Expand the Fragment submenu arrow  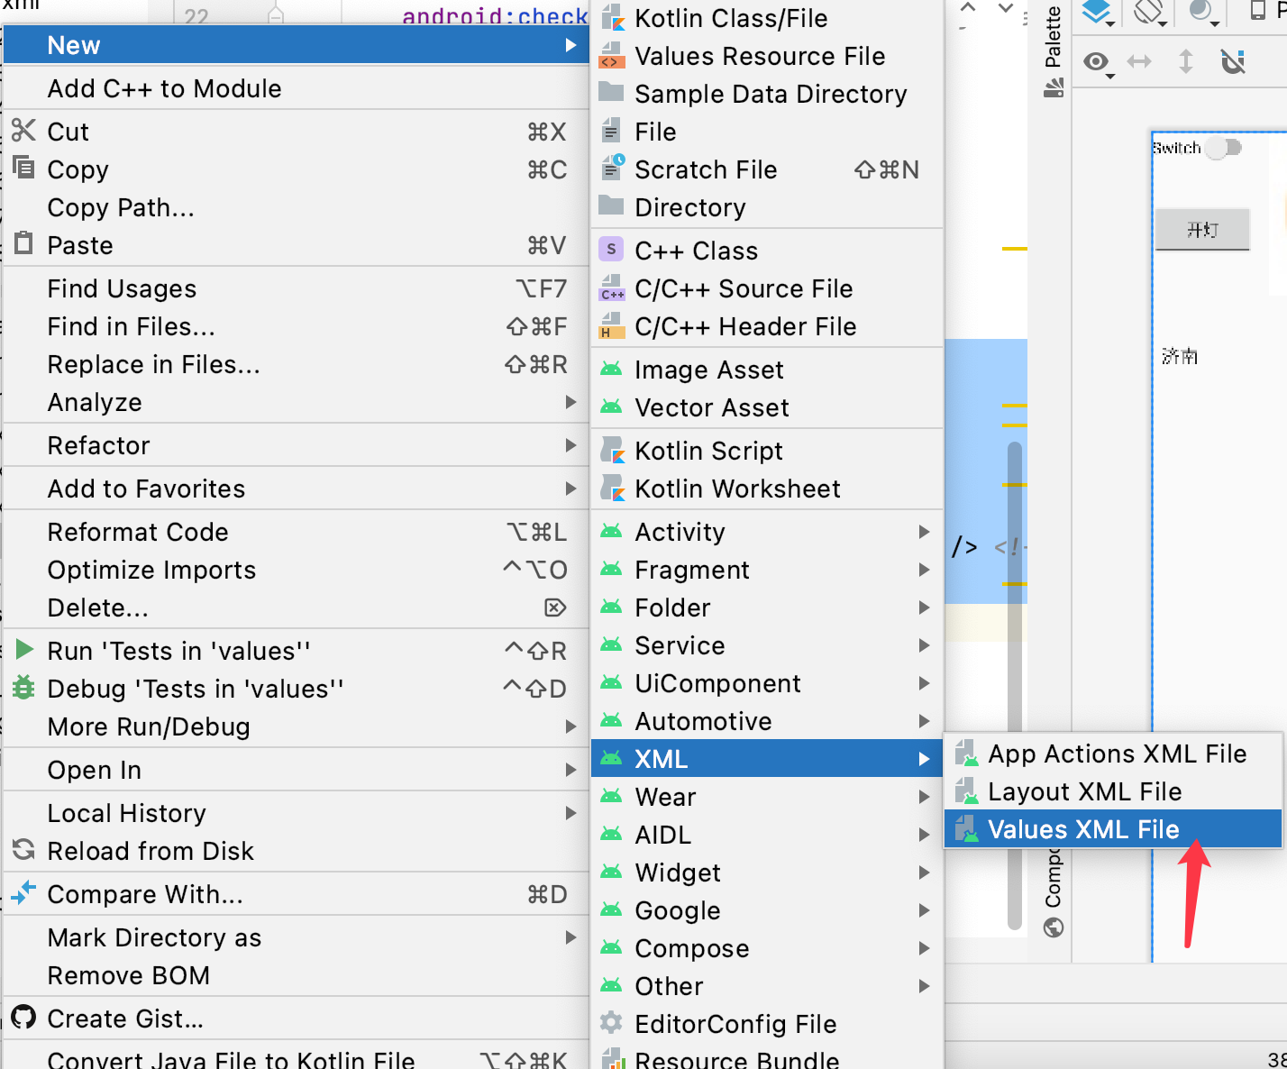(x=924, y=570)
